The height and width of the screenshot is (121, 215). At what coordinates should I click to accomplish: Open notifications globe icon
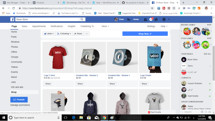coord(156,19)
